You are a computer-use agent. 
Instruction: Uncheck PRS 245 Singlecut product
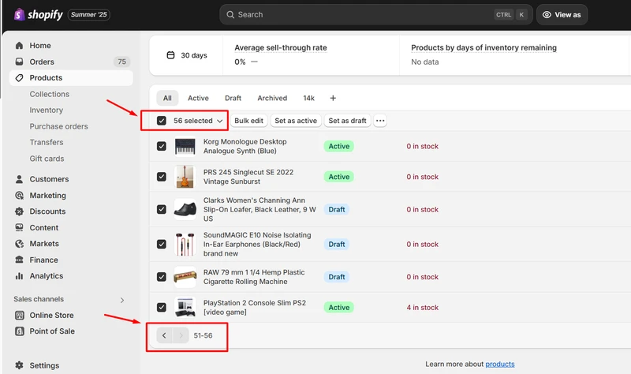[x=162, y=177]
